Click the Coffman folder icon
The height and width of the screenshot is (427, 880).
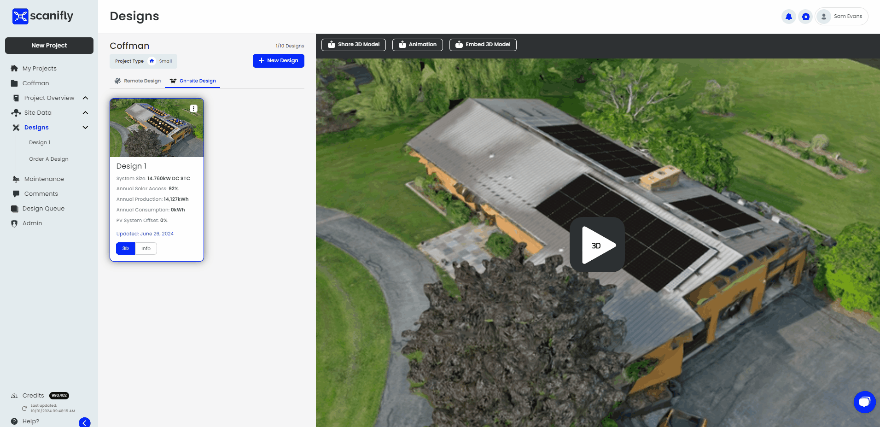coord(15,83)
